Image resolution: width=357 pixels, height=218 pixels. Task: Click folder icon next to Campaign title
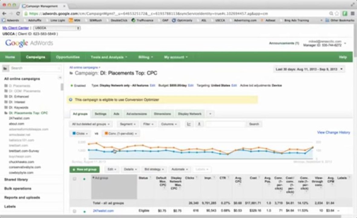(x=71, y=73)
